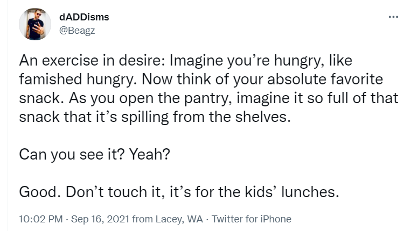Click "spilling from the shelves" text
This screenshot has height=231, width=411.
(206, 117)
